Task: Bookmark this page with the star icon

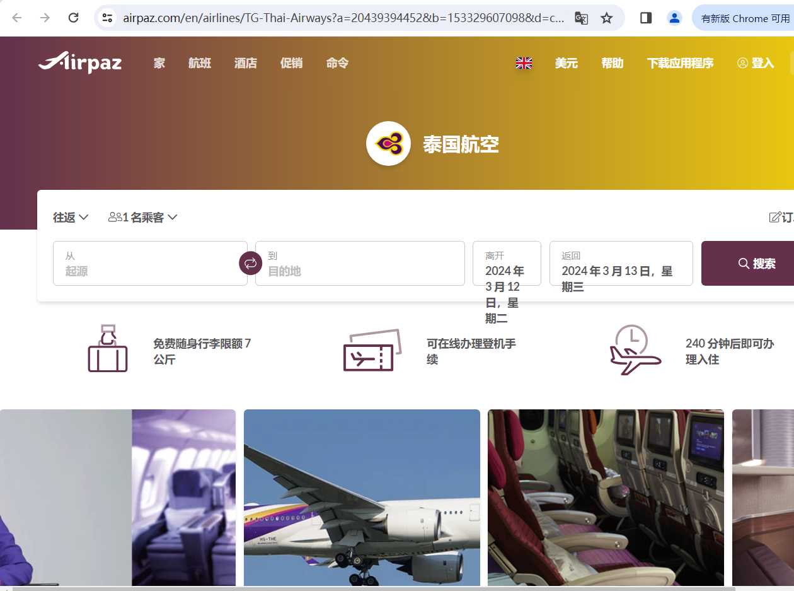Action: coord(606,18)
